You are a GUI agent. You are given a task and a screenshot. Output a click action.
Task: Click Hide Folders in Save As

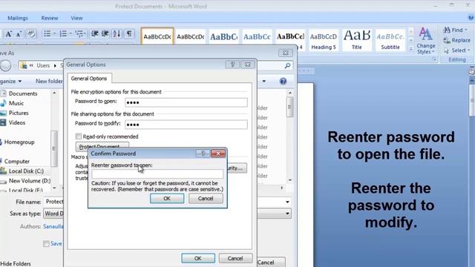(16, 264)
